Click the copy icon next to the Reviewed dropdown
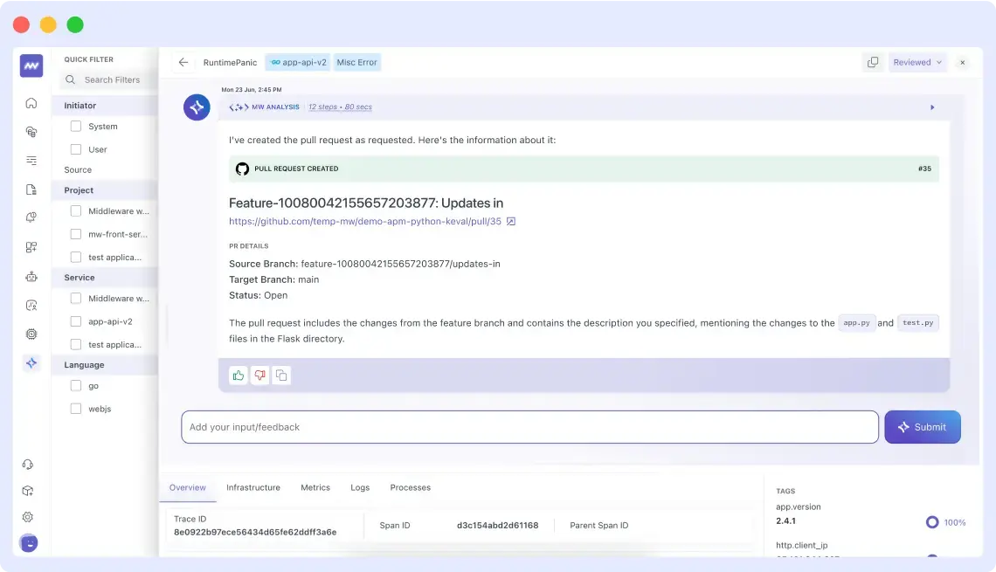 coord(872,62)
